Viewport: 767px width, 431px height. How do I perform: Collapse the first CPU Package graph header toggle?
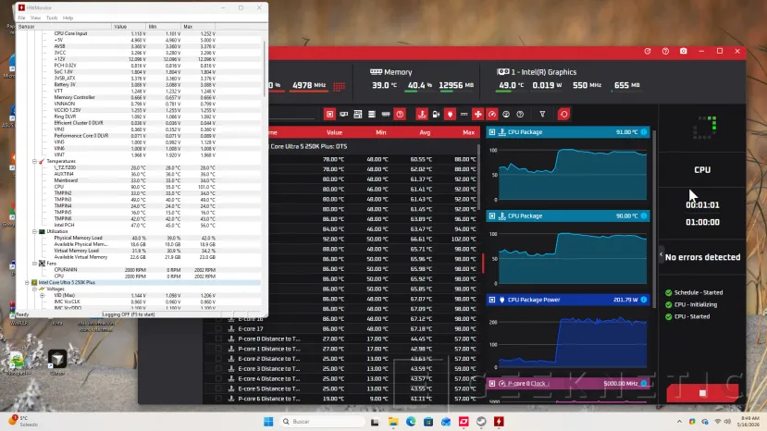(492, 132)
